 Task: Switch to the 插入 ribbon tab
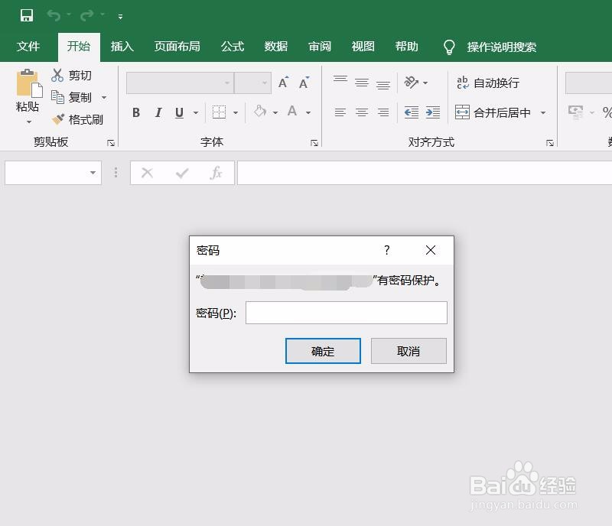point(122,47)
